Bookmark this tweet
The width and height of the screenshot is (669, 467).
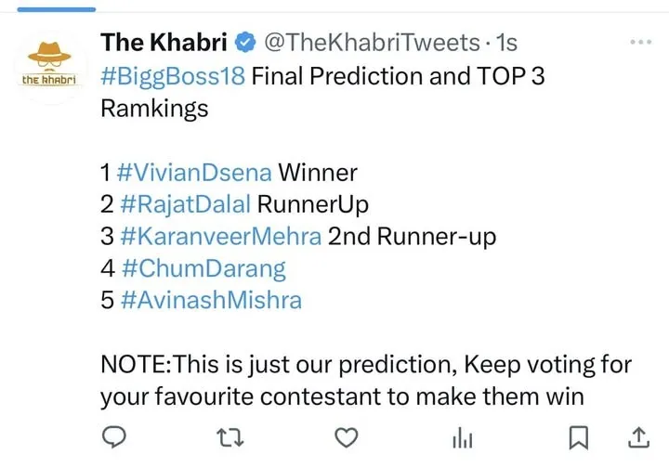click(x=579, y=438)
